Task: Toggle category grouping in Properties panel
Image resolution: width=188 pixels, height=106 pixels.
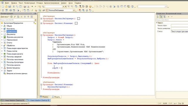Action: pyautogui.click(x=161, y=17)
